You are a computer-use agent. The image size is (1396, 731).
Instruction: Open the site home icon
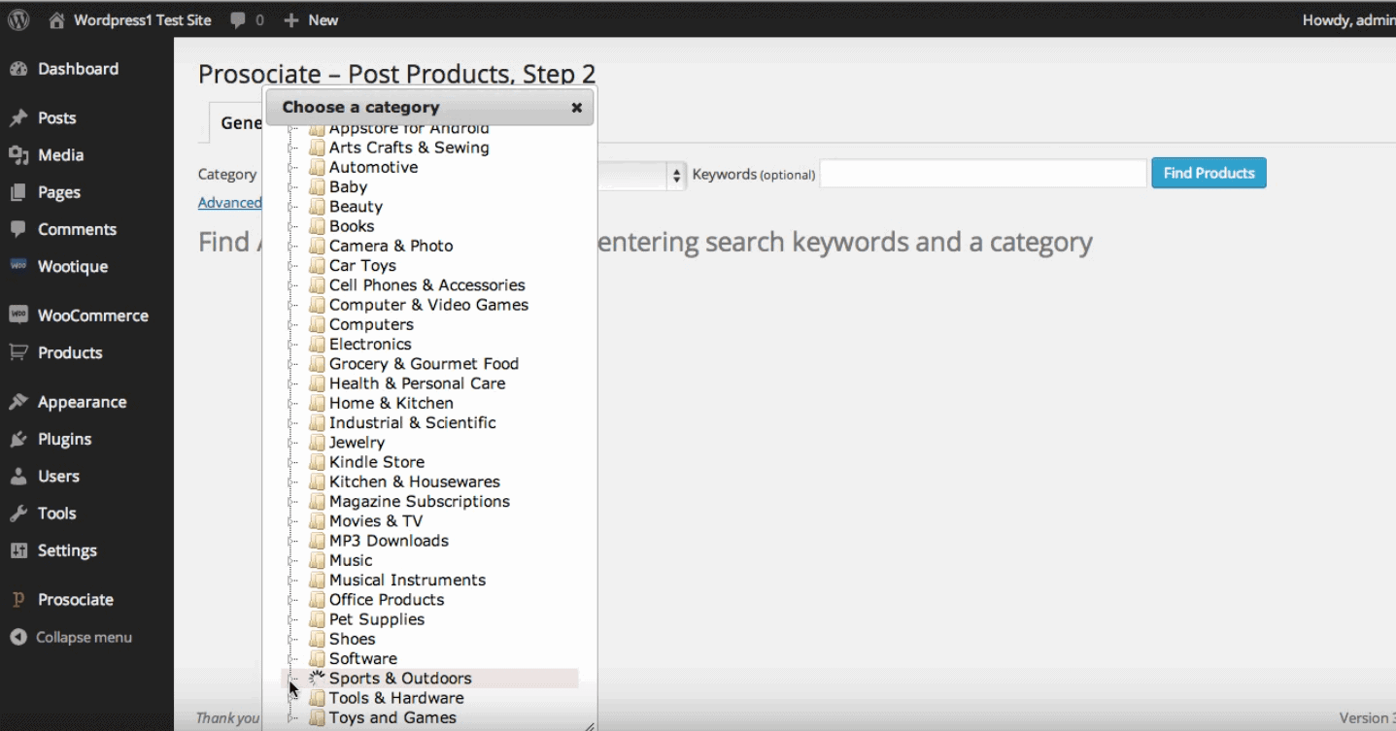(x=56, y=19)
